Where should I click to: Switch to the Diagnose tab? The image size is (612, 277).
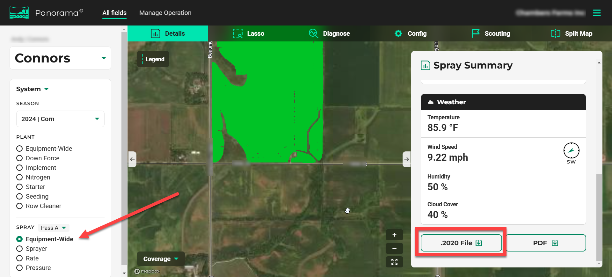[329, 33]
